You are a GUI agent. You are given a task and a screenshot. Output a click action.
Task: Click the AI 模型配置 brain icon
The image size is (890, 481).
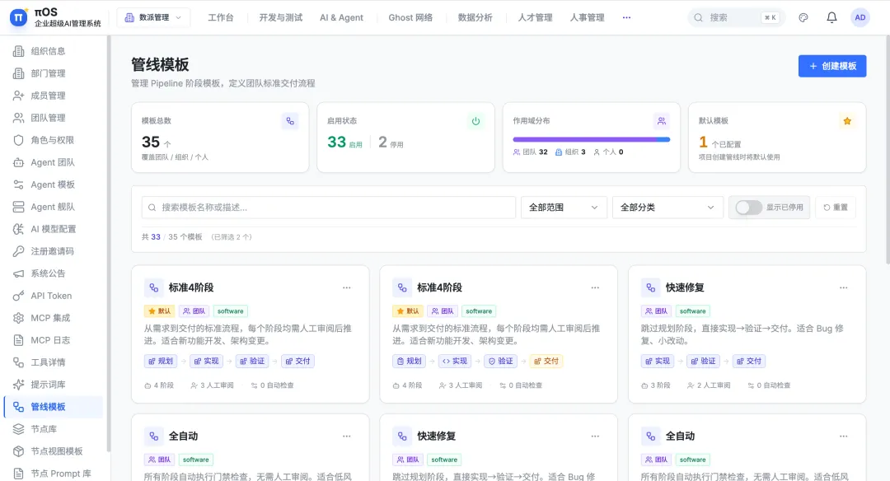(x=19, y=229)
